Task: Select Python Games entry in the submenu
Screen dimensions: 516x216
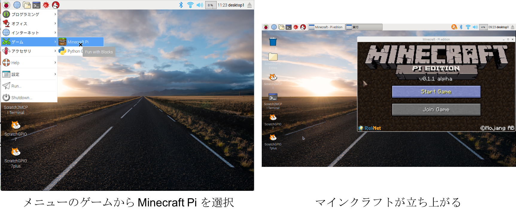Action: [x=71, y=51]
